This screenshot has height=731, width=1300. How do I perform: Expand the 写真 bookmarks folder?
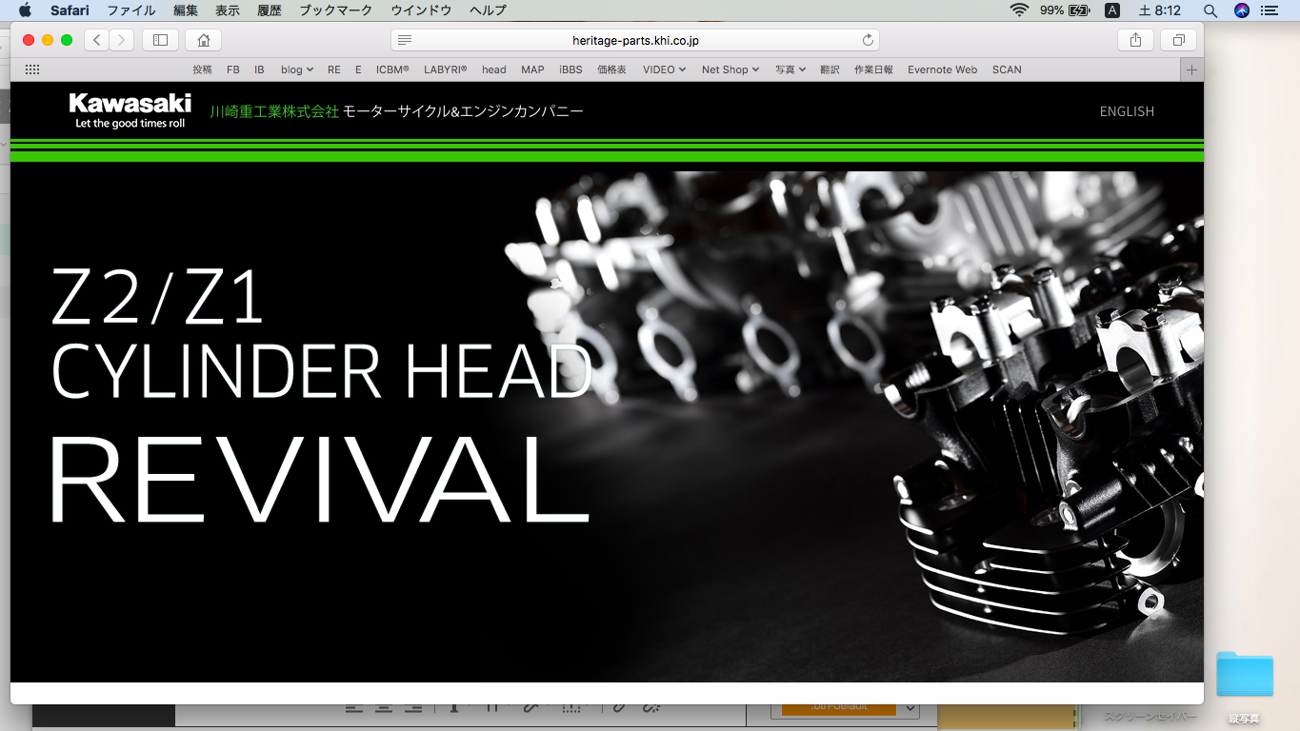(790, 69)
